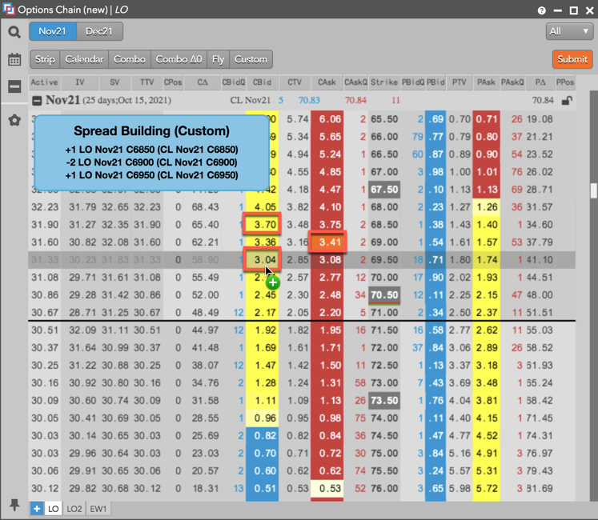Image resolution: width=598 pixels, height=520 pixels.
Task: Select the Dec21 expiration toggle
Action: [x=100, y=32]
